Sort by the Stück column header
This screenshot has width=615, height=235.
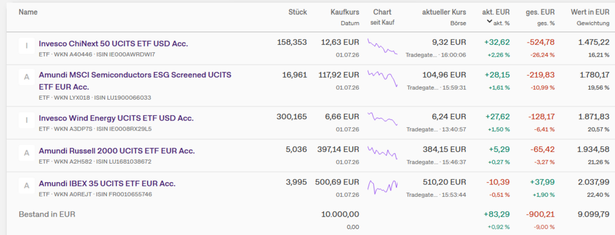(x=298, y=12)
